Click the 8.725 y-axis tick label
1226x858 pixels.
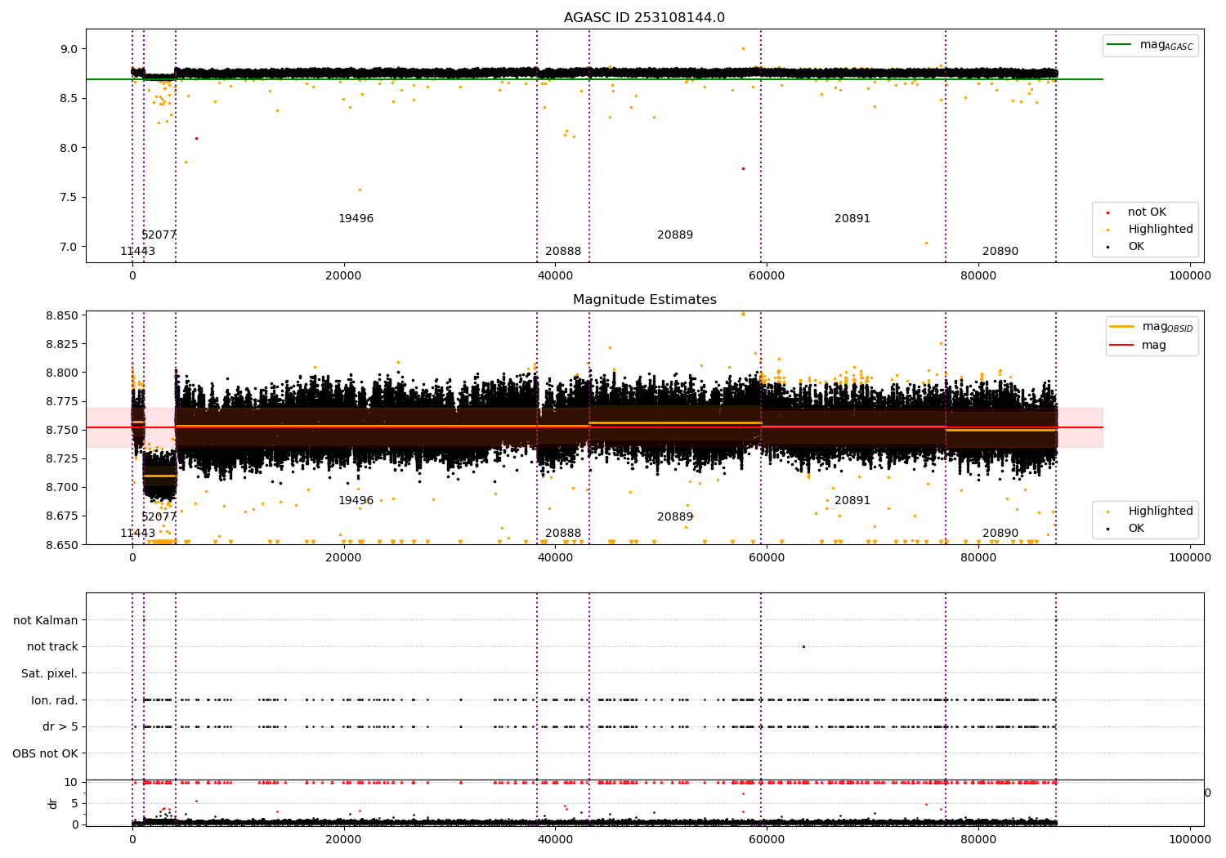[63, 458]
